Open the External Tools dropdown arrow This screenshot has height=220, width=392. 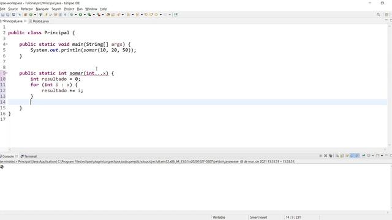103,15
